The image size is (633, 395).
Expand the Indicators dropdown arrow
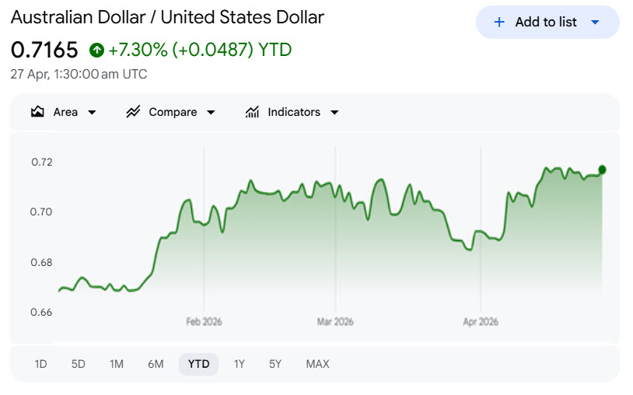(334, 113)
